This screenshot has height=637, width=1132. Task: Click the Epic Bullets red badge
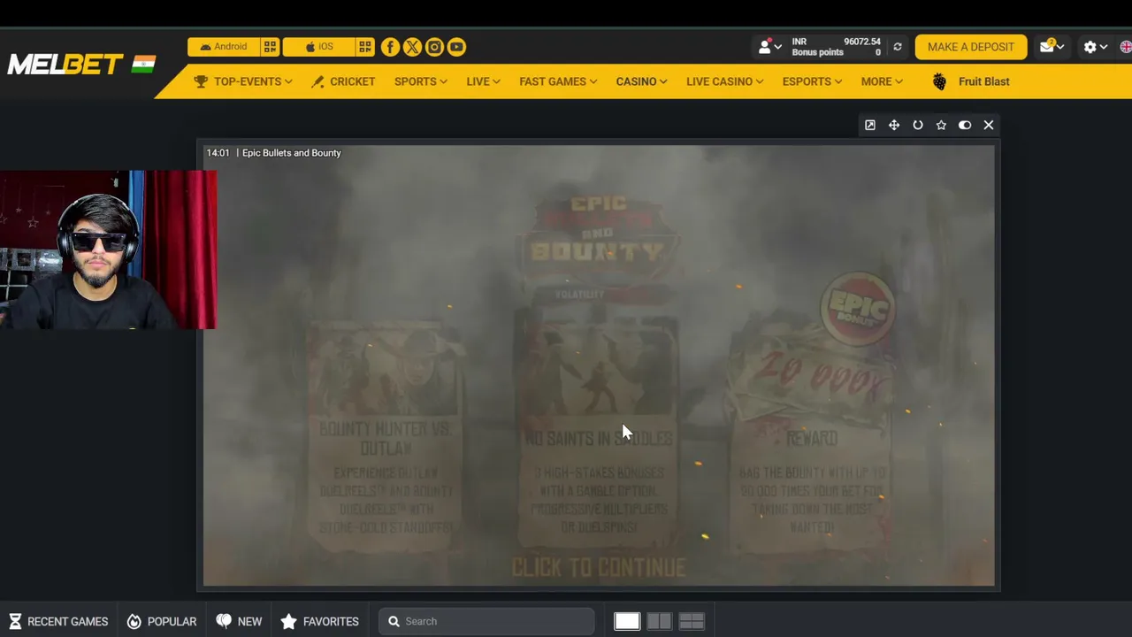(x=857, y=309)
